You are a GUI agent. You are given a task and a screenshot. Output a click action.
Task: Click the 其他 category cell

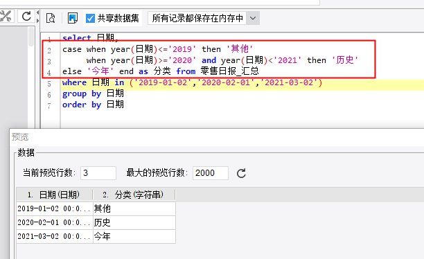[134, 208]
